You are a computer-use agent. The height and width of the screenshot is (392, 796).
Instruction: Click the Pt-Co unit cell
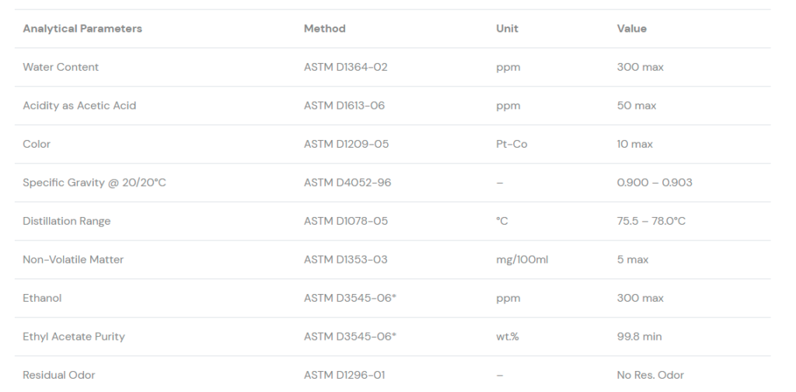pos(511,144)
